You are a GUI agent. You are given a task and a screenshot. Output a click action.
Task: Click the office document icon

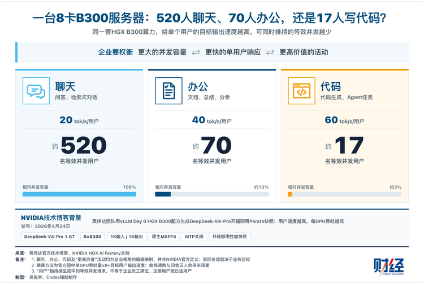[168, 91]
